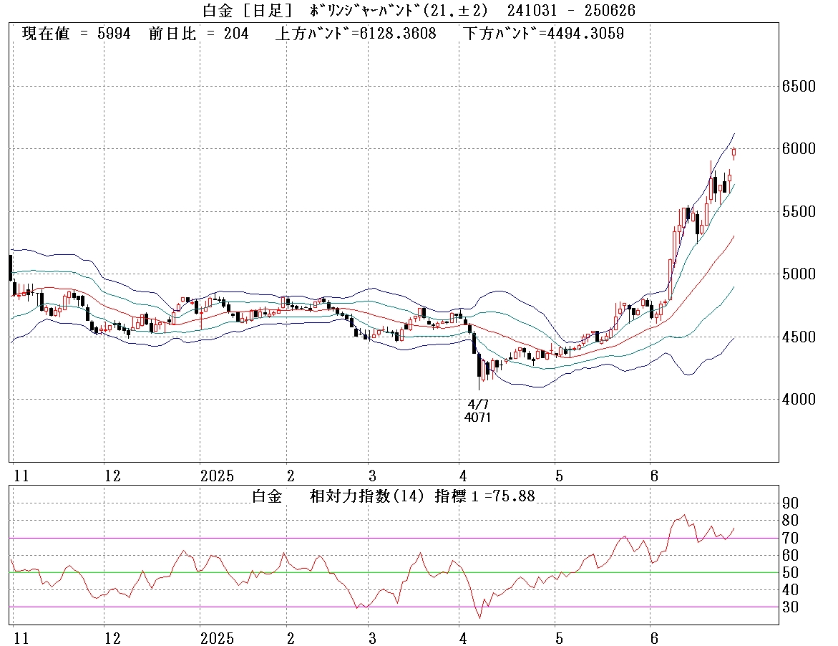Click the latest candlestick near 6000
This screenshot has width=838, height=646.
pos(734,152)
